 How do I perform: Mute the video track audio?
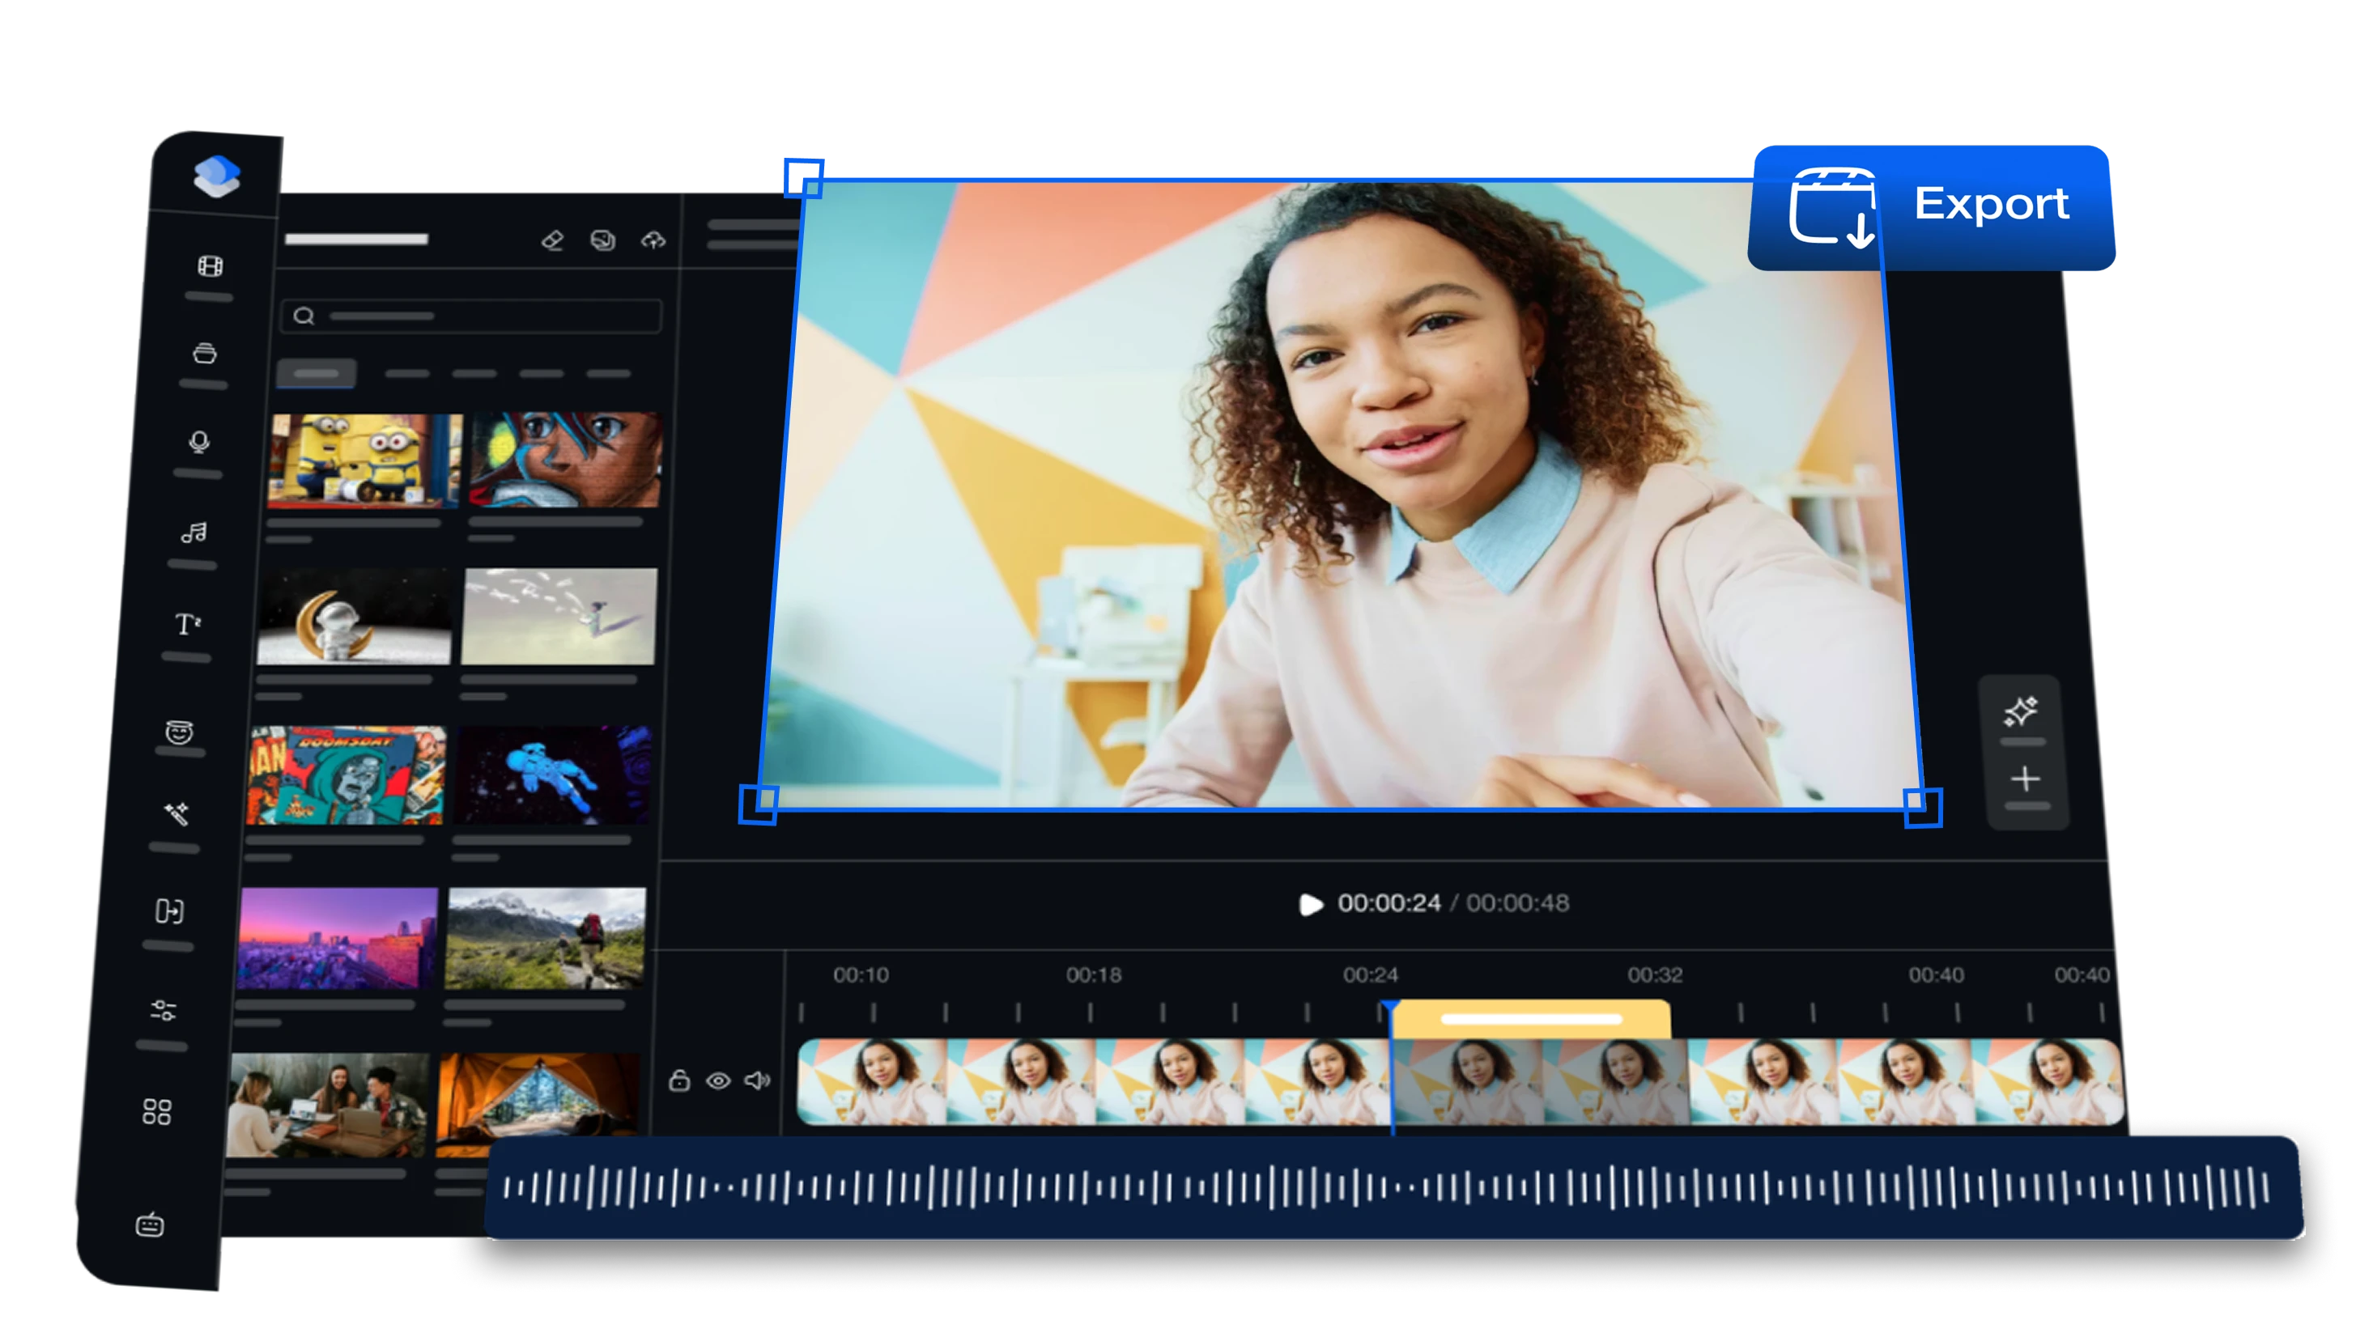pos(756,1080)
